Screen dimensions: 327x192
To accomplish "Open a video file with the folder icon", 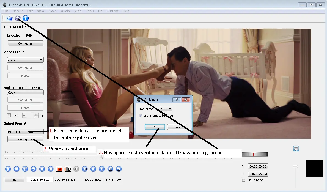I will point(9,18).
